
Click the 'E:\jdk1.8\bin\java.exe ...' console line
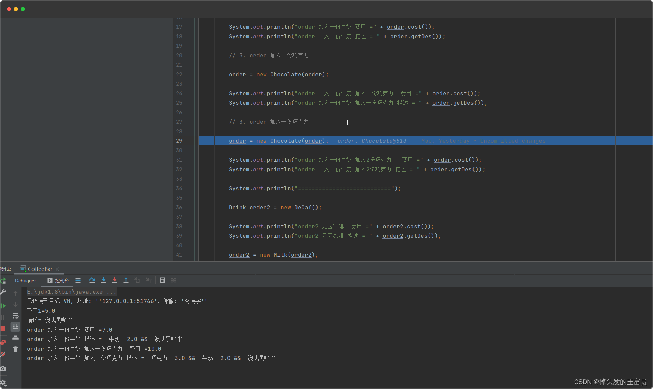pos(71,292)
